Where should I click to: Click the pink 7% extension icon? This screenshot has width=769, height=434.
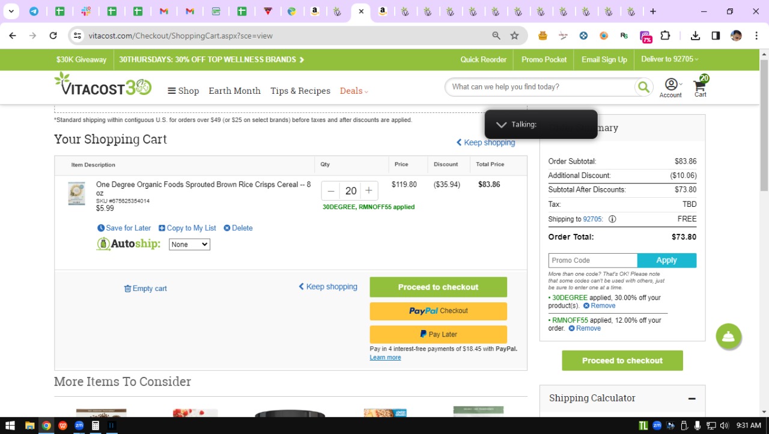645,36
